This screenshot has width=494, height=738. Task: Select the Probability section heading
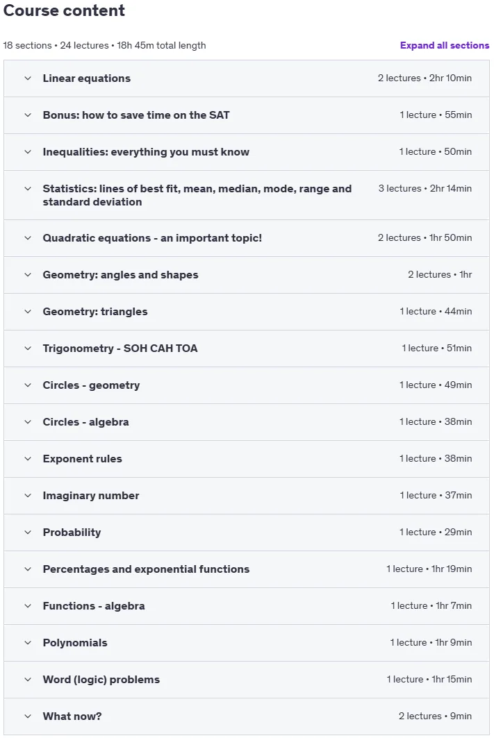pyautogui.click(x=72, y=532)
